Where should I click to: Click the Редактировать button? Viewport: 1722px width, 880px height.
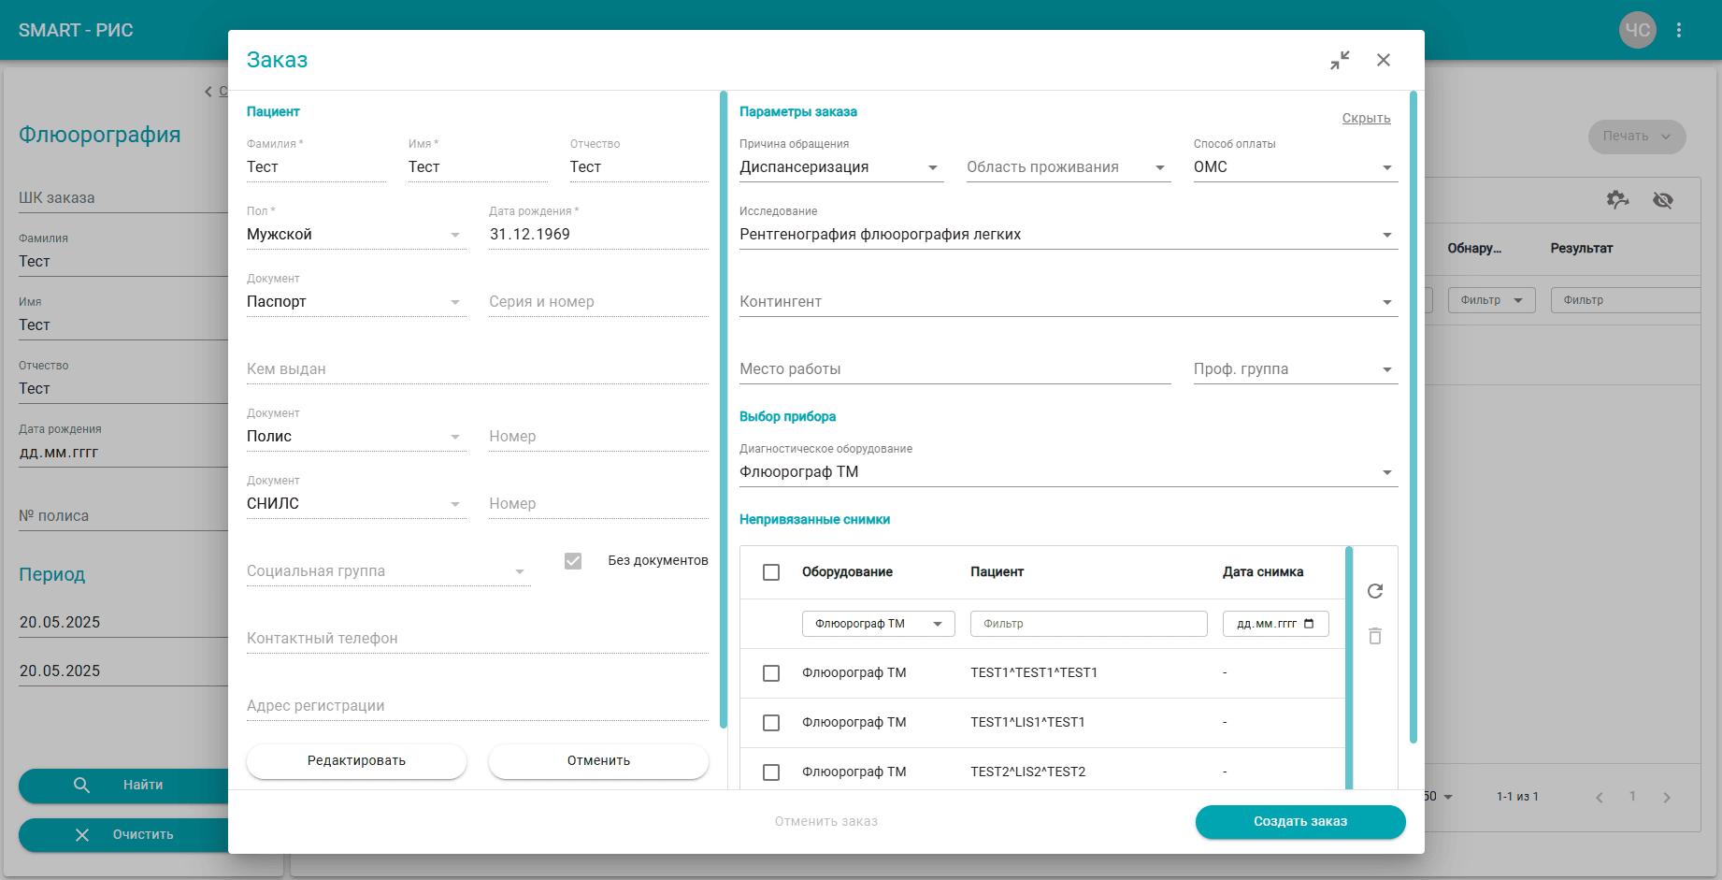[x=356, y=760]
